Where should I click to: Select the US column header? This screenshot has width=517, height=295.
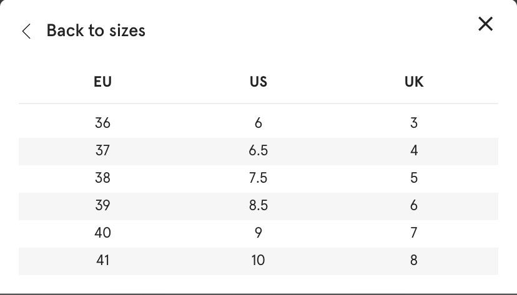click(258, 82)
